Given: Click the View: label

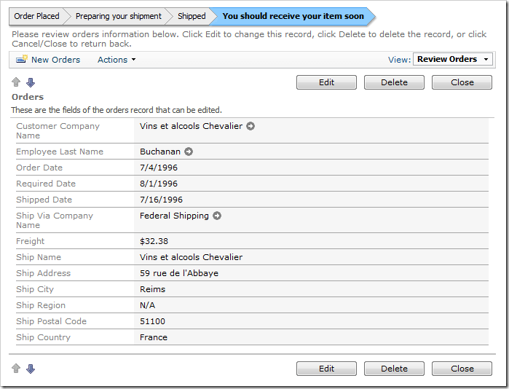Looking at the screenshot, I should pos(400,60).
